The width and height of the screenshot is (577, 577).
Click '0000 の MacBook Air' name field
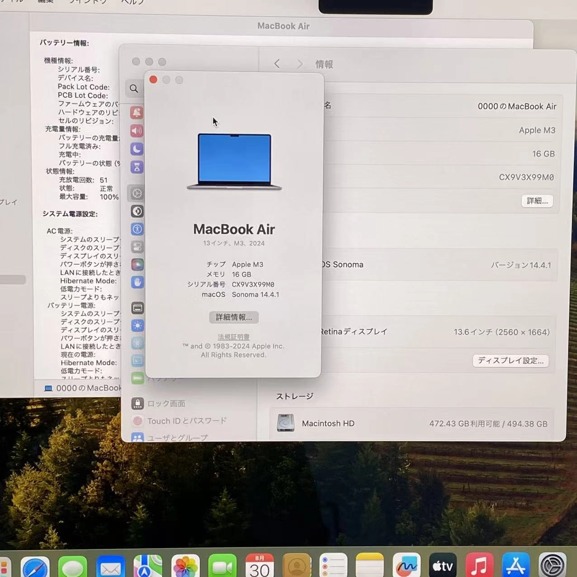tap(517, 106)
